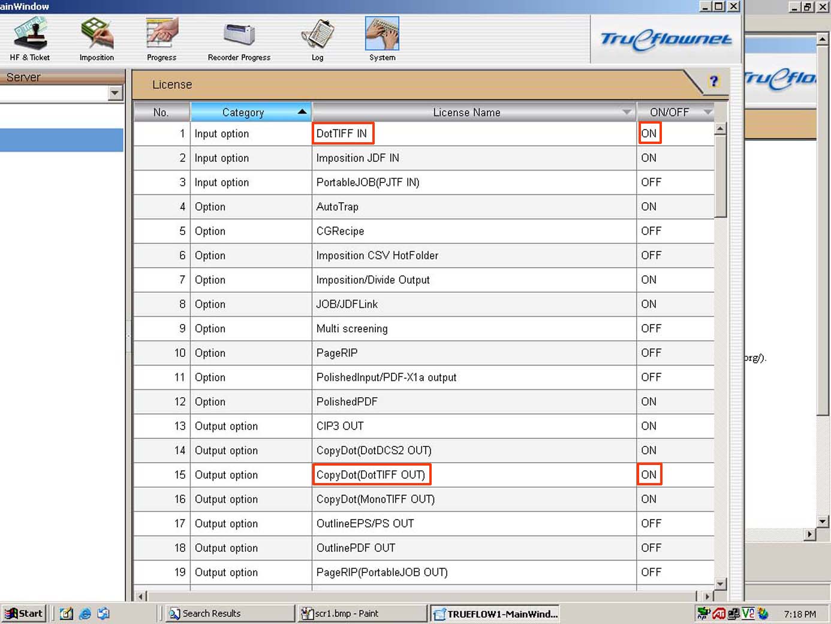Select OutlinePDF OUT license

point(356,548)
